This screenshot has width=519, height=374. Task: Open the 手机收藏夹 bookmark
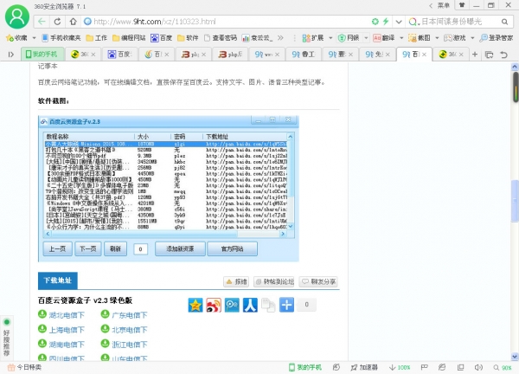tap(61, 38)
